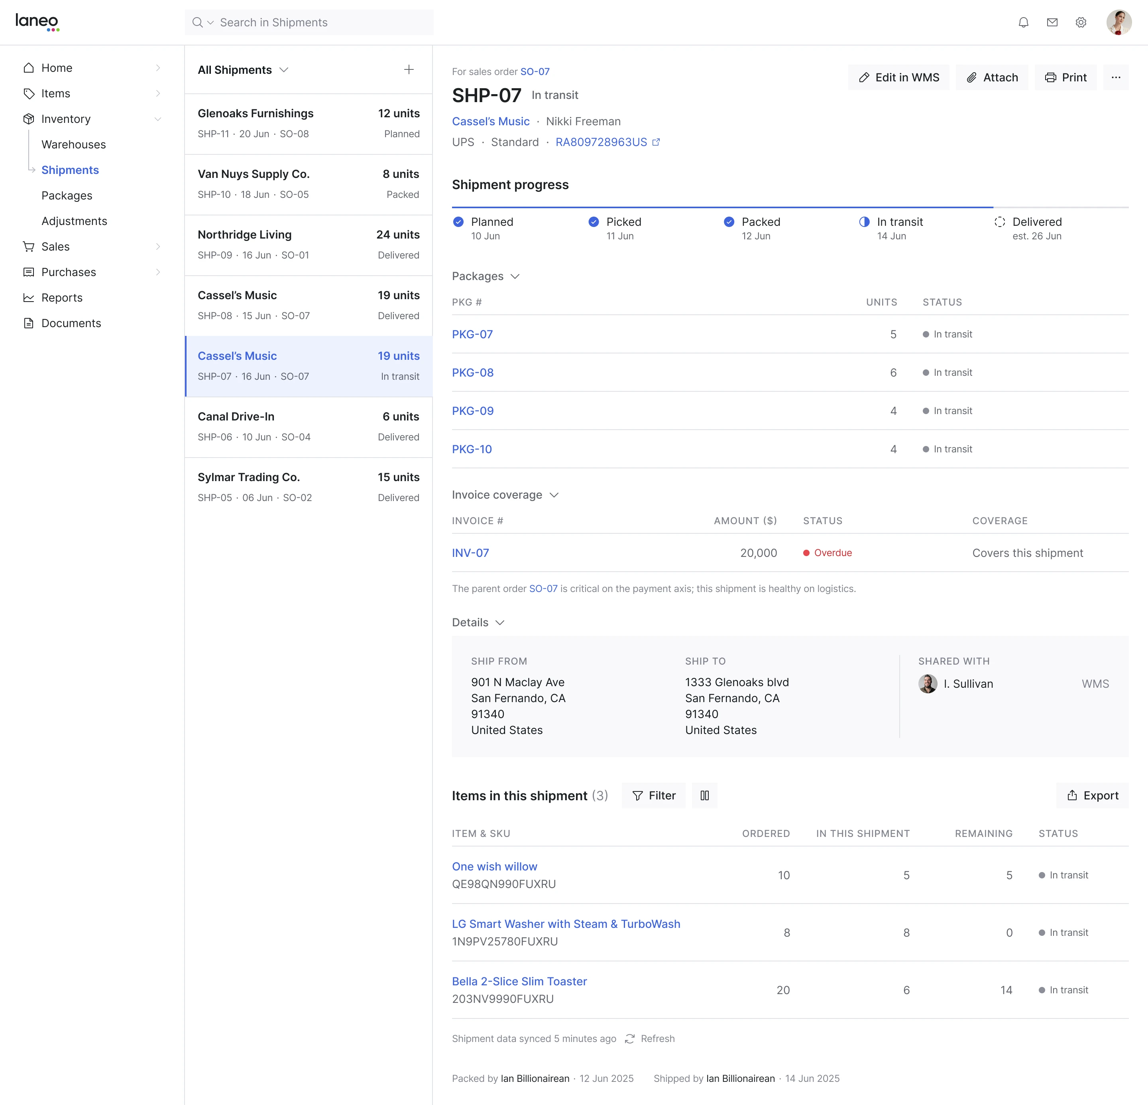The height and width of the screenshot is (1105, 1148).
Task: Open One wish willow item
Action: (x=494, y=866)
